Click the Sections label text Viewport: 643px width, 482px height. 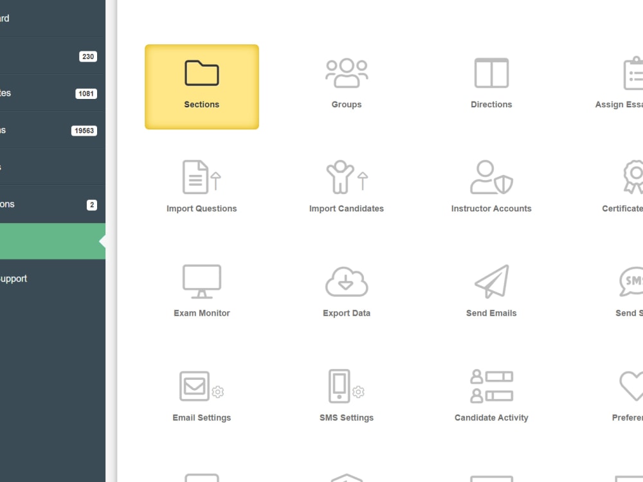click(201, 105)
